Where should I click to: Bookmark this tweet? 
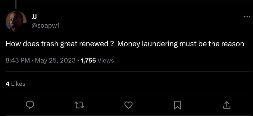177,105
